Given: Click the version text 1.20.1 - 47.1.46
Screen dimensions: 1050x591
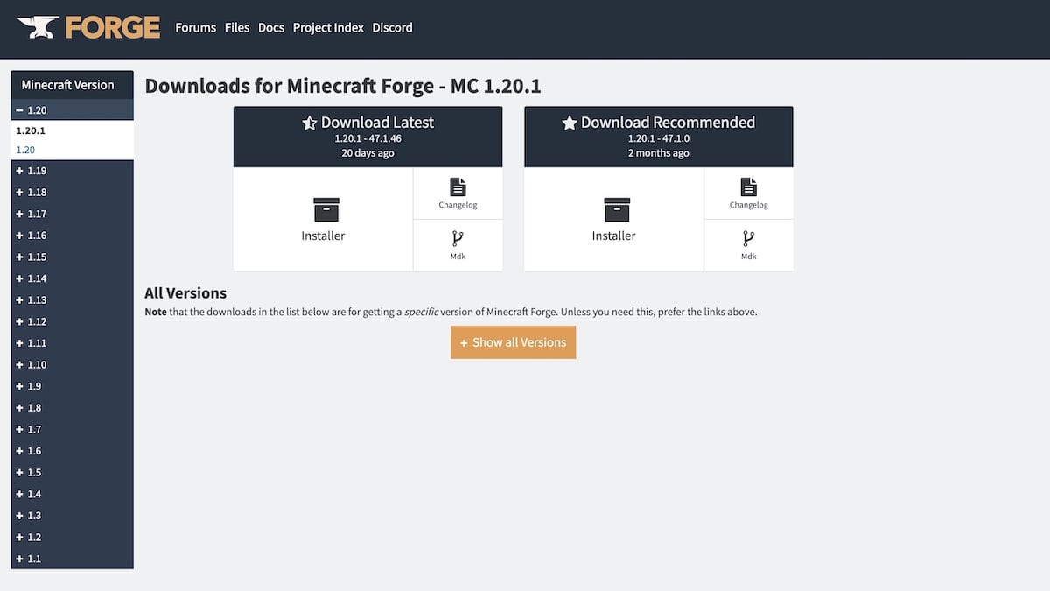Looking at the screenshot, I should pyautogui.click(x=367, y=139).
